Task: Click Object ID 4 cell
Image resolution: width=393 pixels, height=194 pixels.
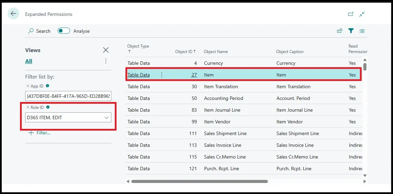Action: pyautogui.click(x=195, y=63)
